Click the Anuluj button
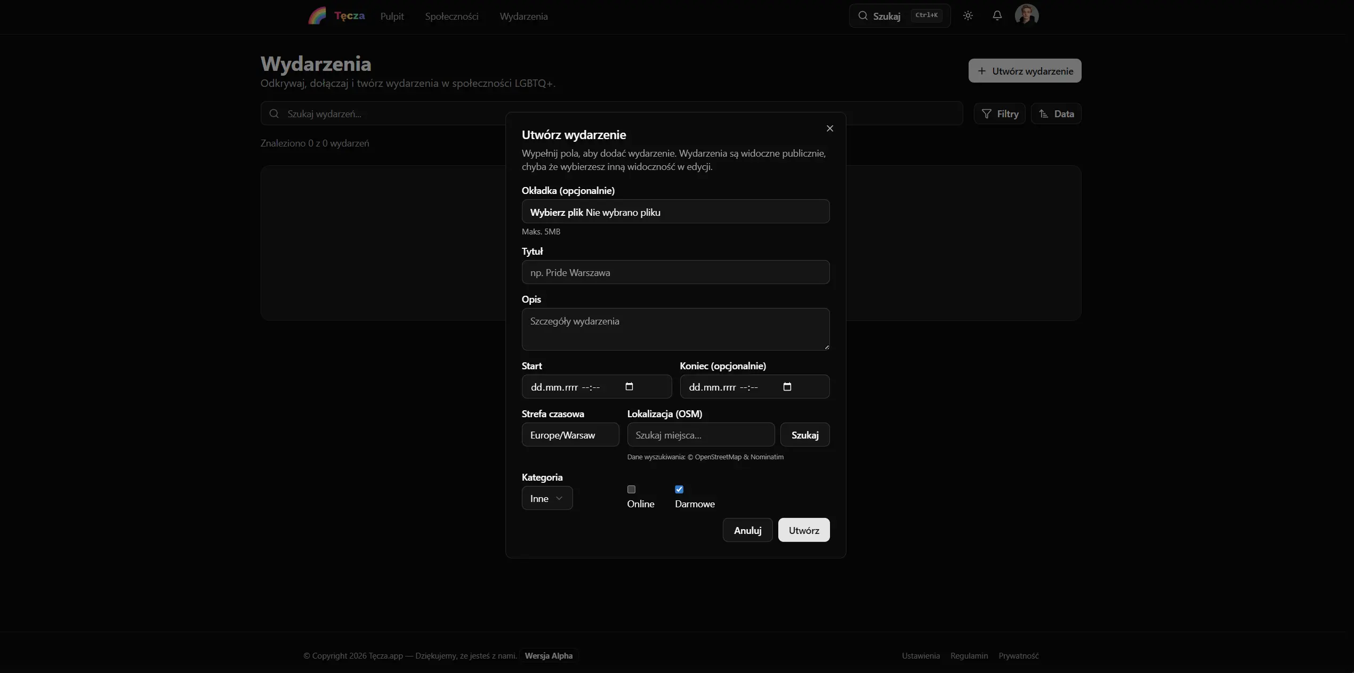Viewport: 1354px width, 673px height. 747,530
